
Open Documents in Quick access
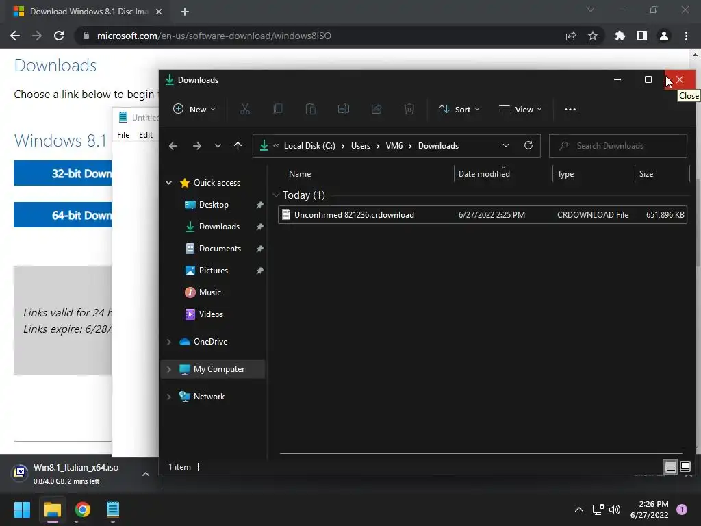coord(220,248)
